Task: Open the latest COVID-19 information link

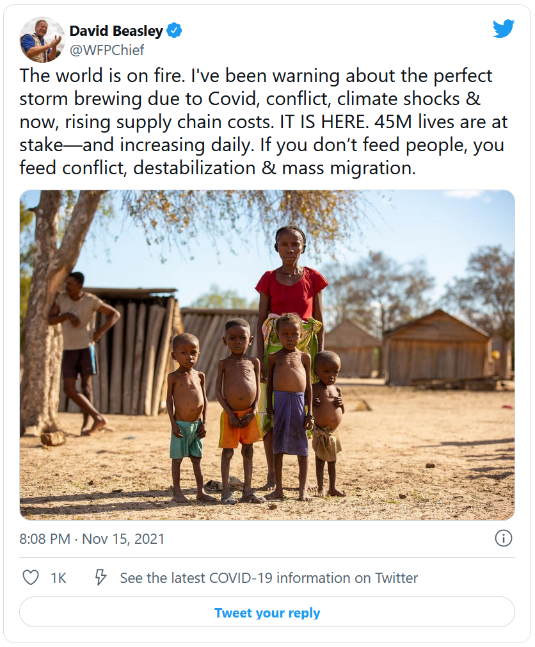Action: (x=269, y=578)
